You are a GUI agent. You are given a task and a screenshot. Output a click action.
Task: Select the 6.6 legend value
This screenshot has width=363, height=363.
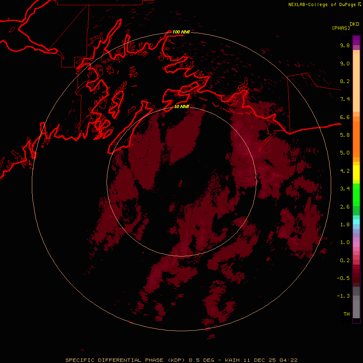tap(345, 117)
